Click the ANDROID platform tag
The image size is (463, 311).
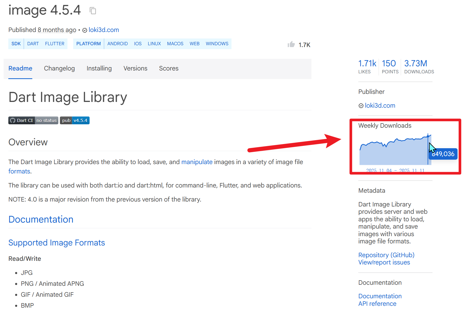click(x=117, y=44)
